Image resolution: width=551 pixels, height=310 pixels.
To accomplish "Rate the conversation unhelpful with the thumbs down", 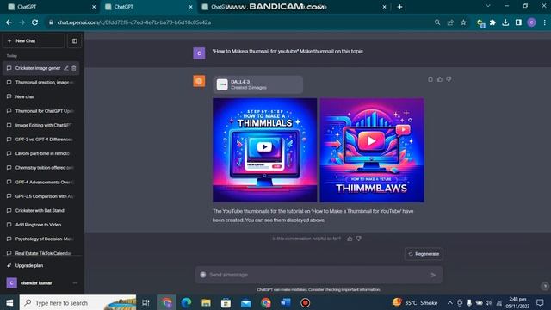I will 358,239.
